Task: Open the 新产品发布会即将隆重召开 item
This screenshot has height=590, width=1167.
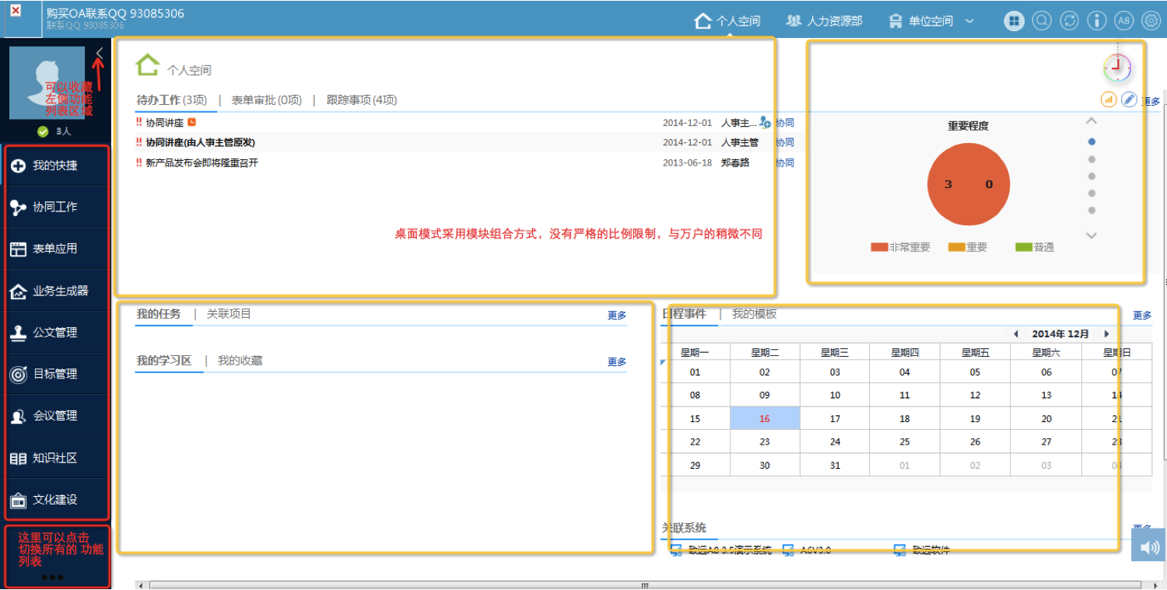Action: [202, 163]
